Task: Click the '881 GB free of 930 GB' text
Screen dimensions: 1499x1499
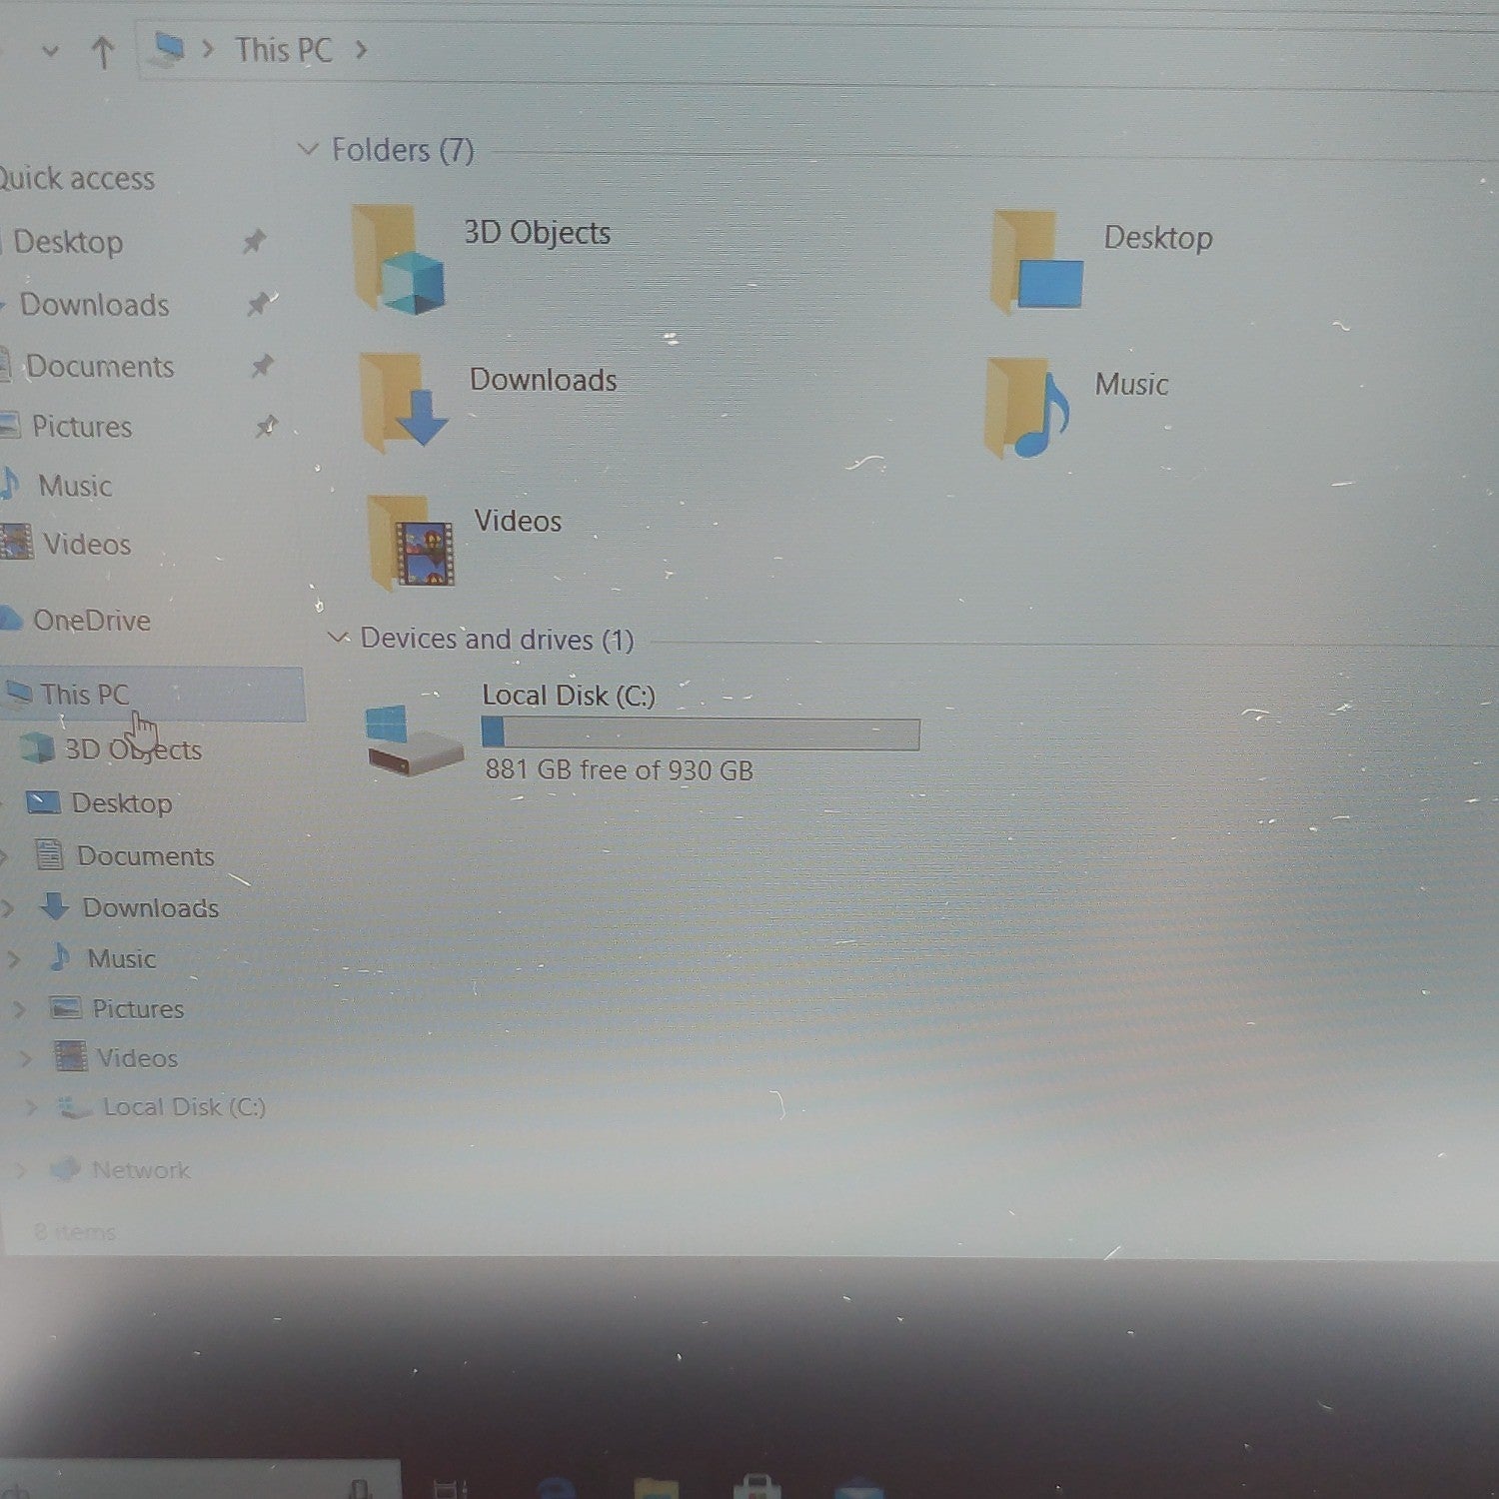Action: pyautogui.click(x=620, y=770)
